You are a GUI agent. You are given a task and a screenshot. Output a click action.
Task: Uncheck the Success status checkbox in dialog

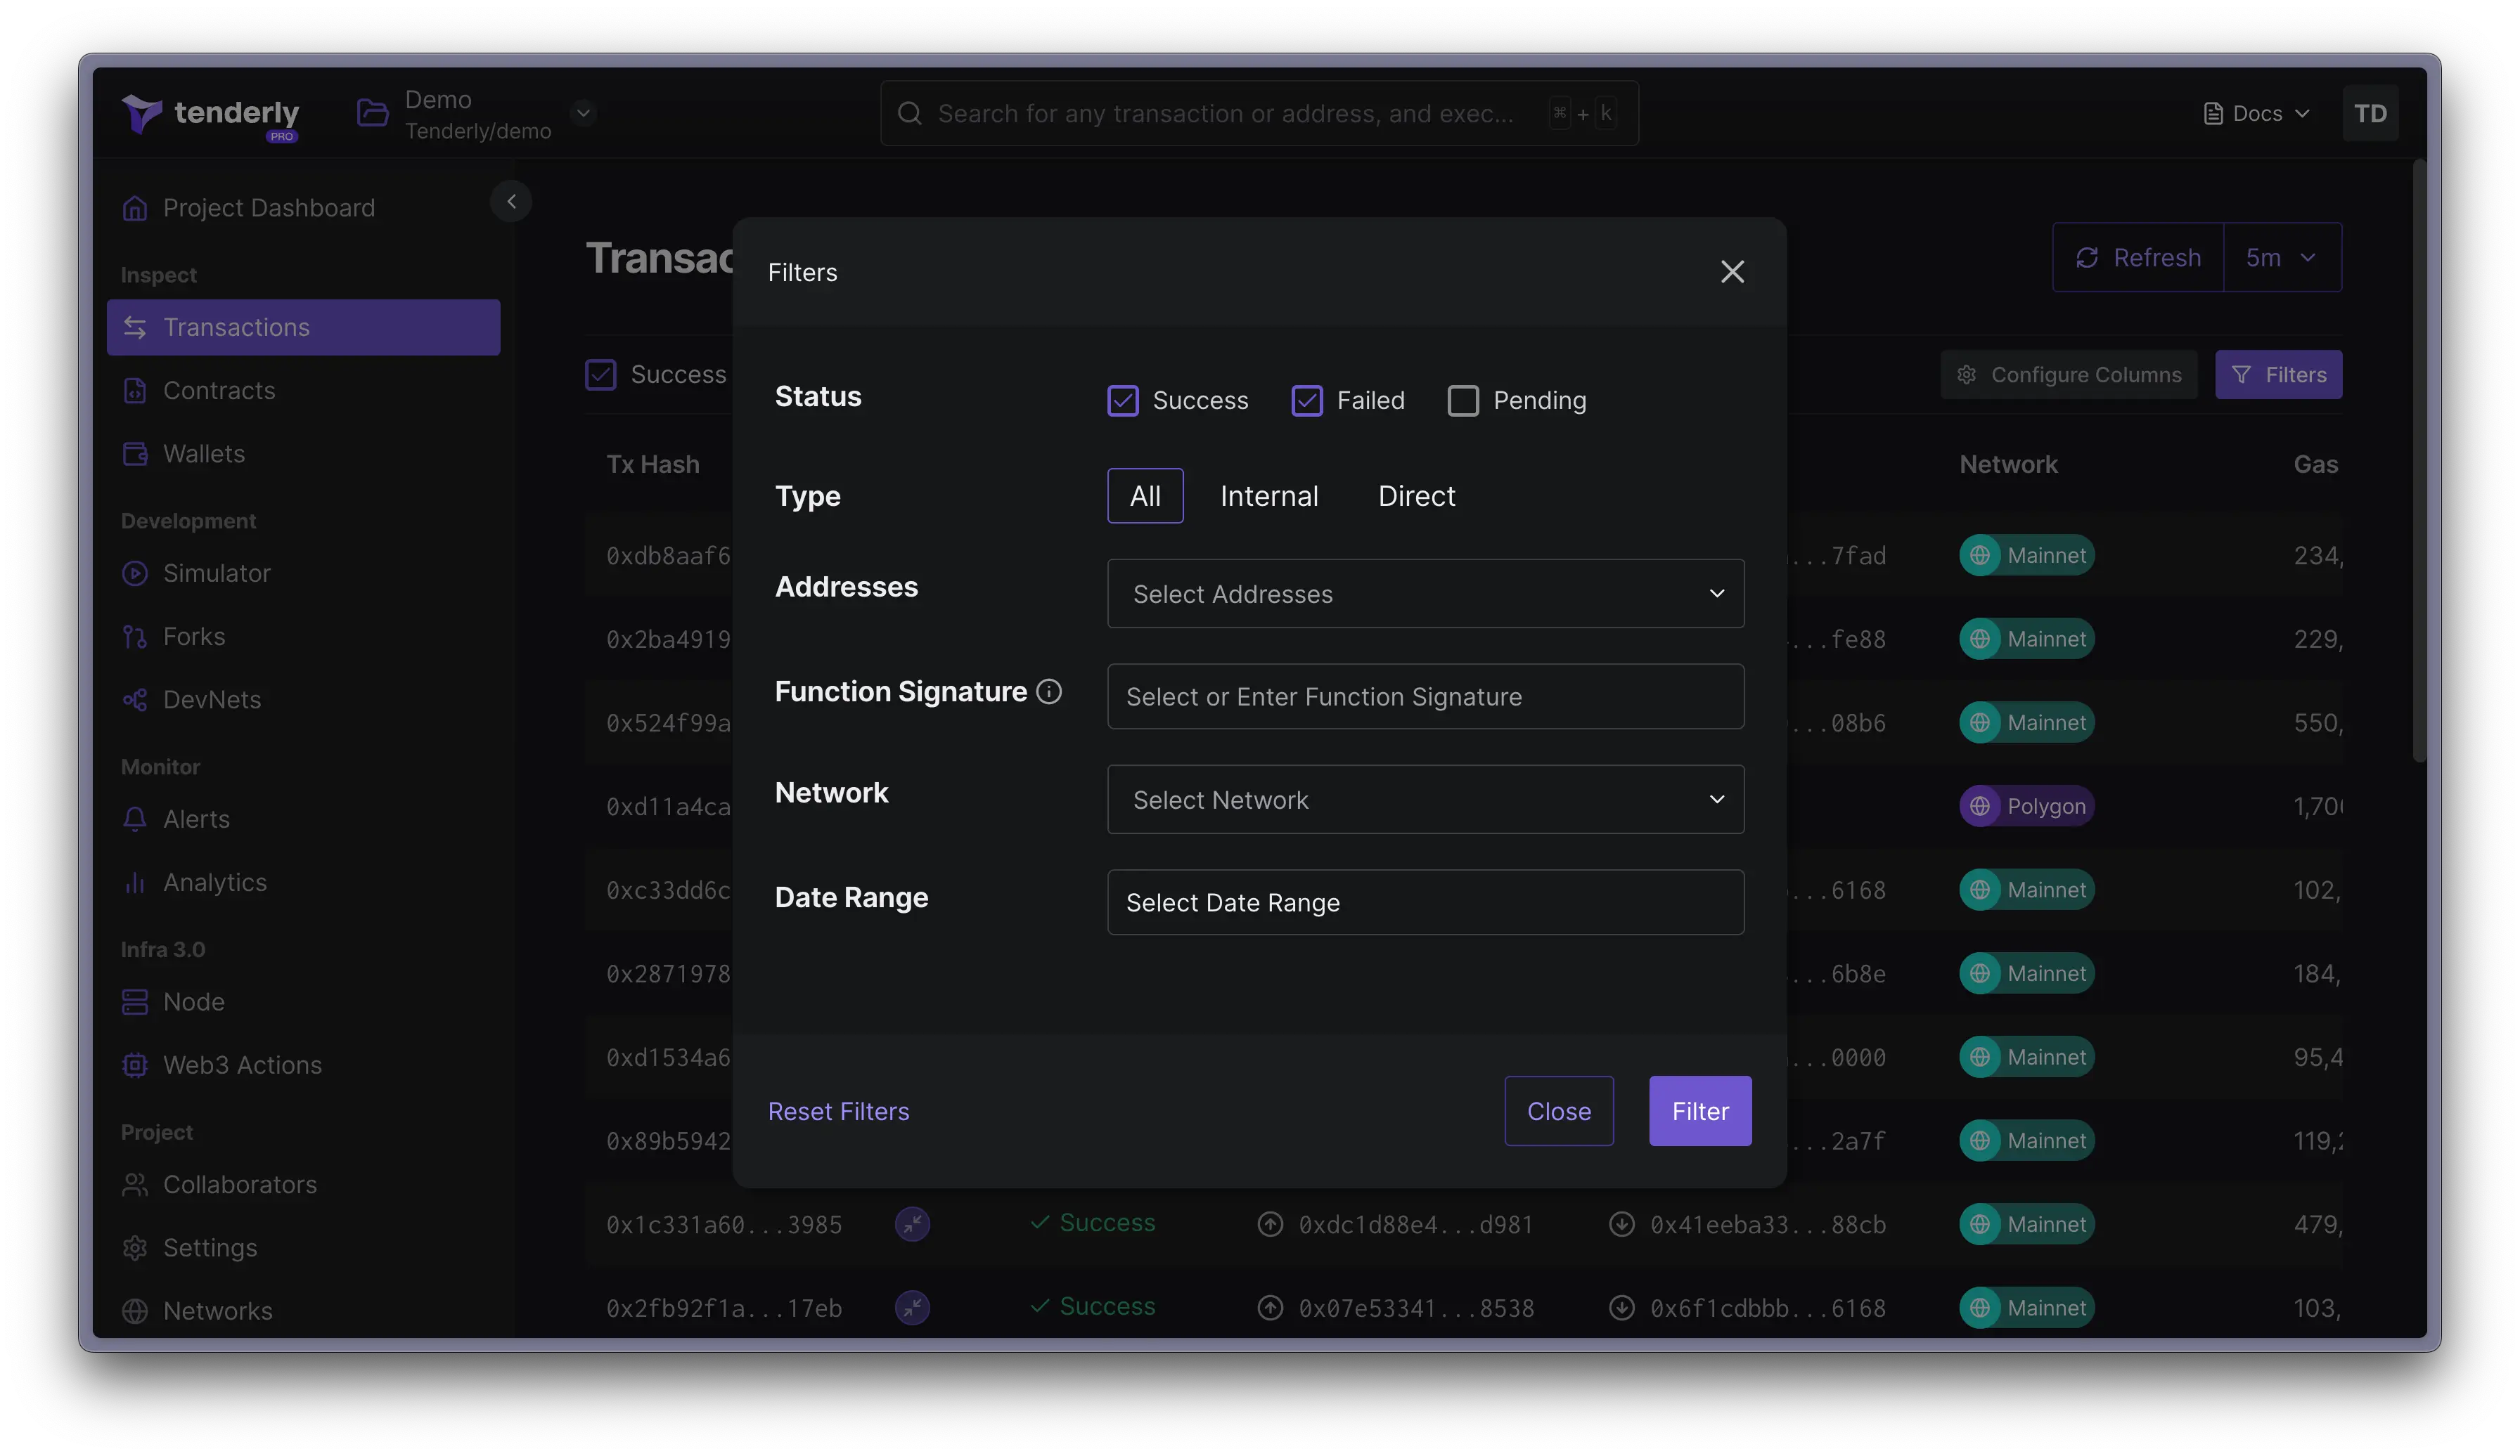pos(1123,401)
